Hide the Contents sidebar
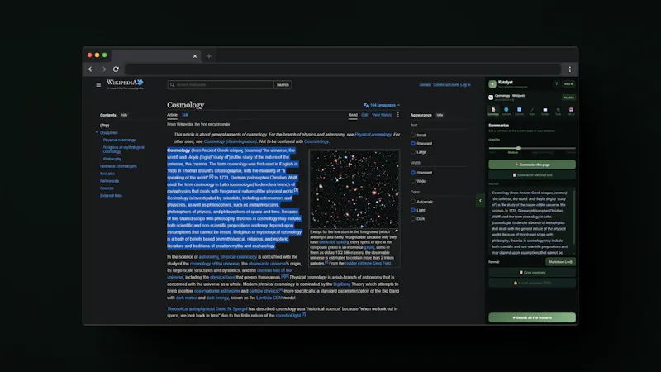 coord(124,115)
